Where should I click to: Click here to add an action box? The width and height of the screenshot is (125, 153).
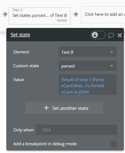point(103,15)
